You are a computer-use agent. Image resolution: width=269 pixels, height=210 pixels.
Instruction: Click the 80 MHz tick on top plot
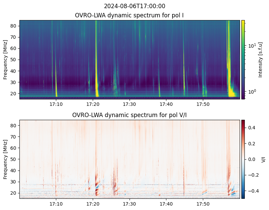[x=14, y=26]
